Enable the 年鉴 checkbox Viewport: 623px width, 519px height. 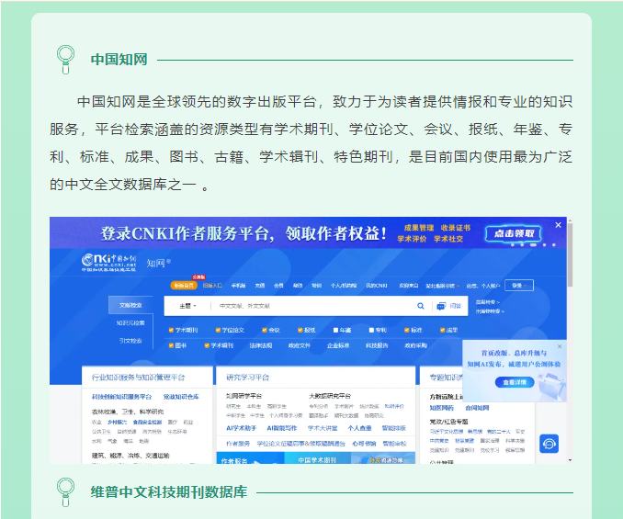click(x=335, y=330)
